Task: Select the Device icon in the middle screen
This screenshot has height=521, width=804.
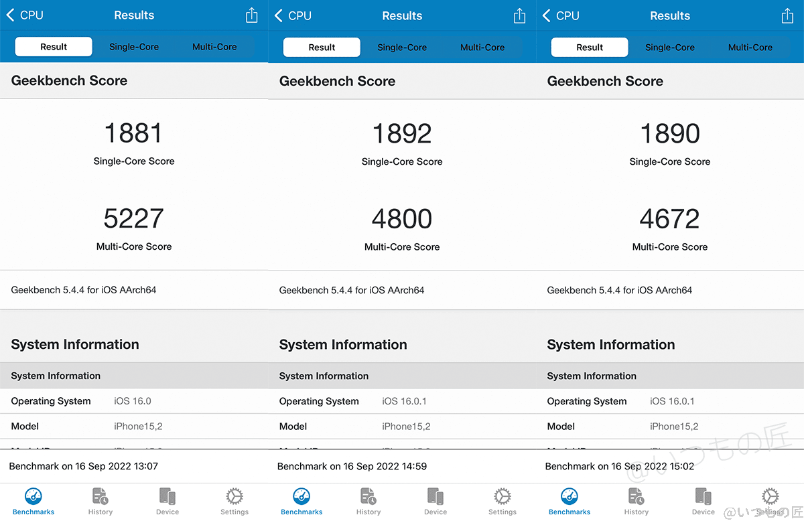Action: point(435,500)
